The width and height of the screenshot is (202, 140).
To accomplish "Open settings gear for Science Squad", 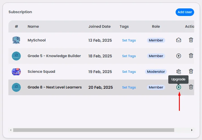I will (x=179, y=72).
